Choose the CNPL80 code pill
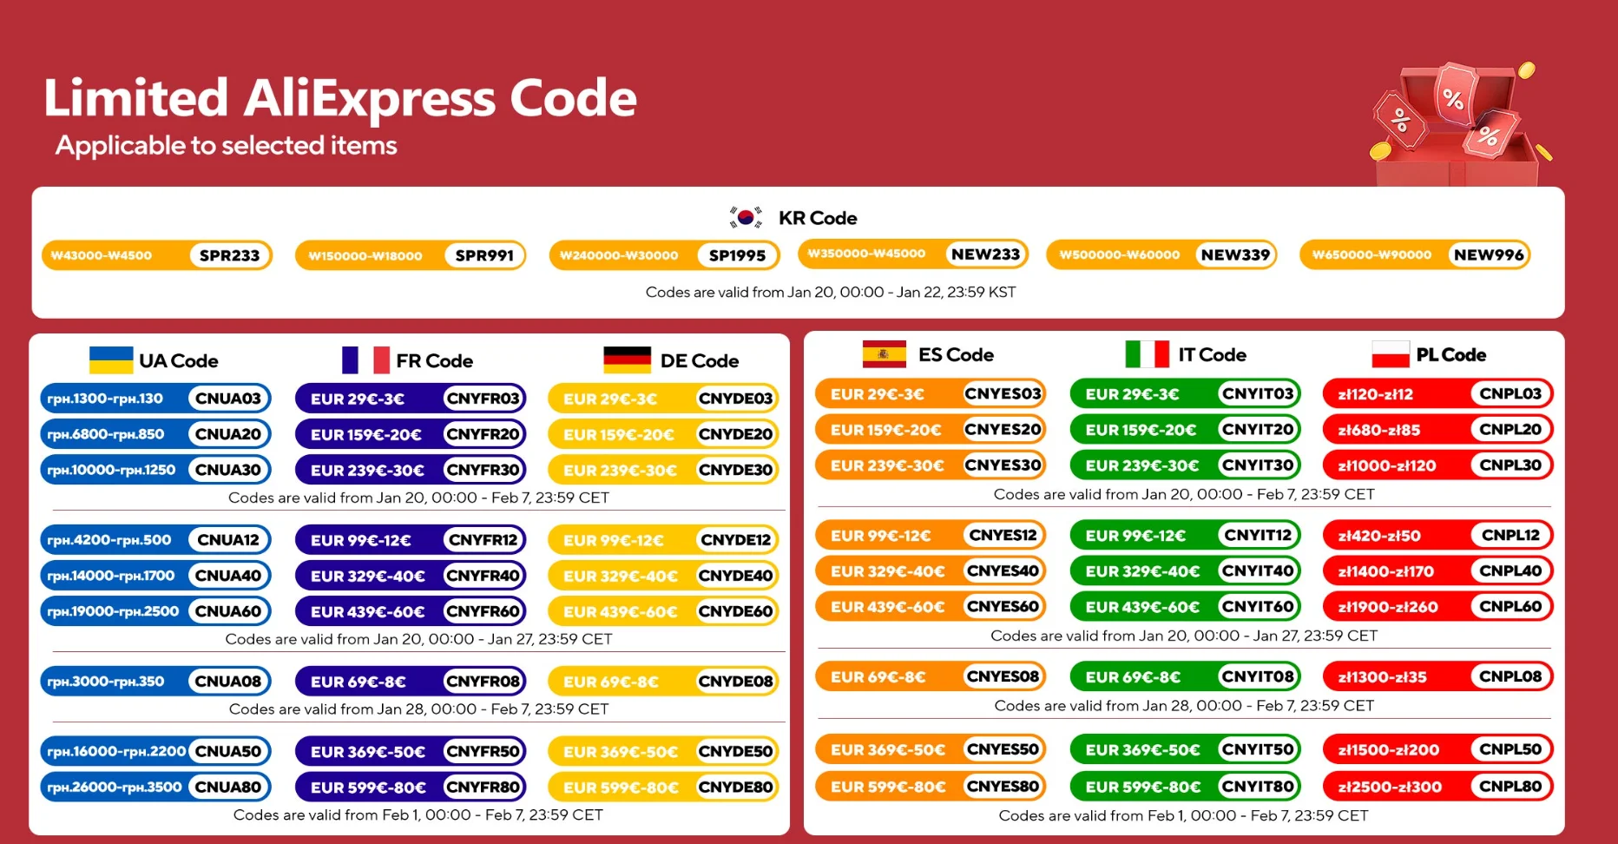This screenshot has width=1618, height=844. 1438,787
